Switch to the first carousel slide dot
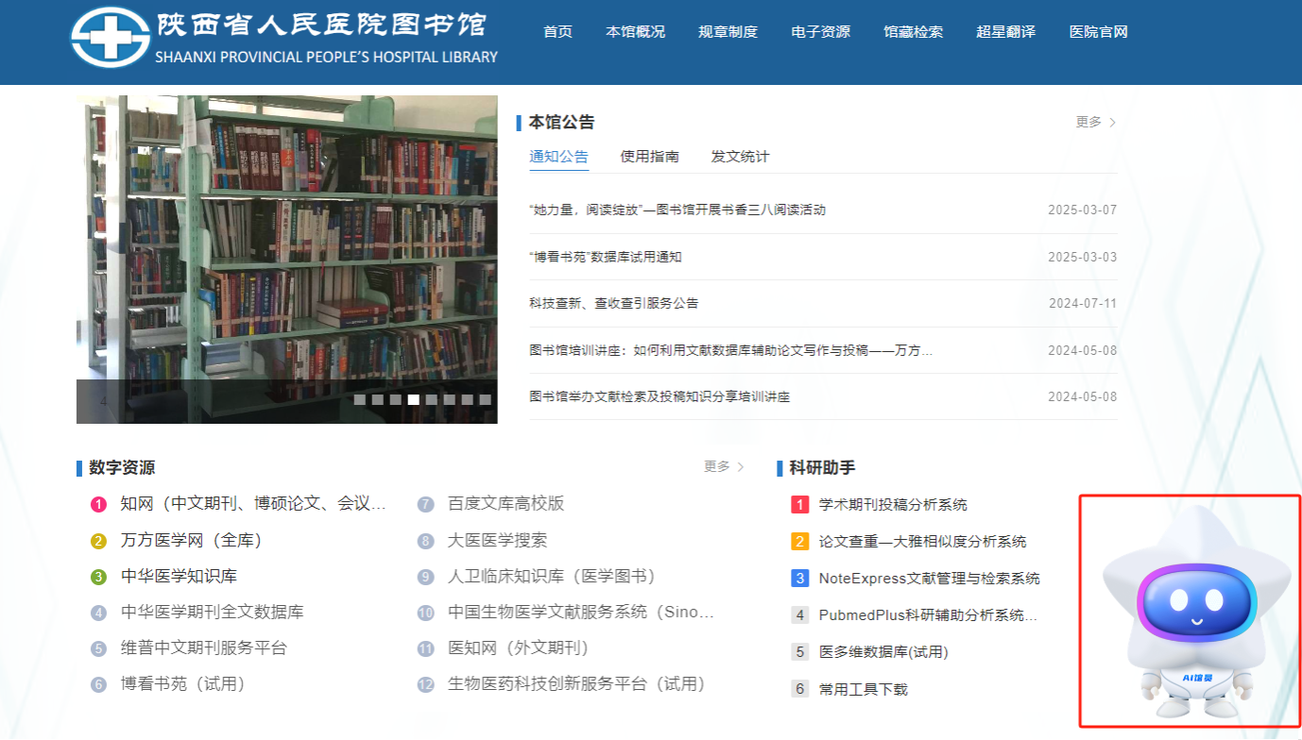The width and height of the screenshot is (1302, 740). click(x=359, y=399)
